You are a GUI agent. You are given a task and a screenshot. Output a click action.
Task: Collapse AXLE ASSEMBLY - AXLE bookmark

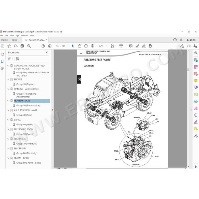pos(8,110)
